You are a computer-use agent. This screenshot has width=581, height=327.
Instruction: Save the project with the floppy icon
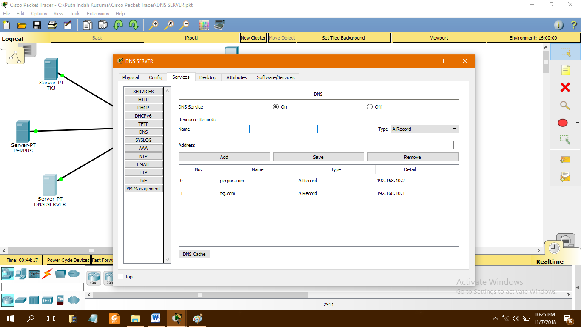tap(37, 25)
